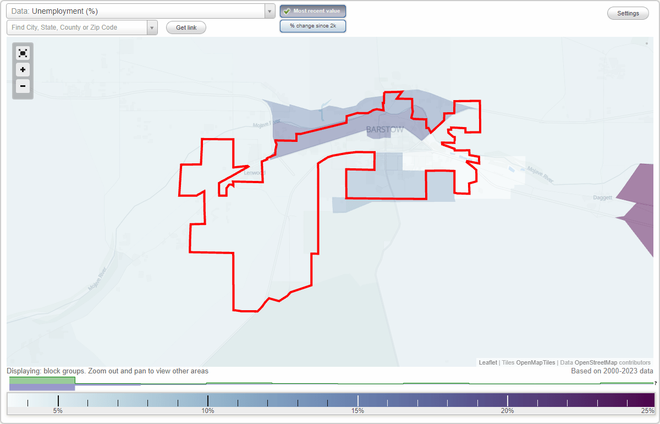Enable the Most recent value option
The height and width of the screenshot is (424, 660).
pyautogui.click(x=313, y=11)
